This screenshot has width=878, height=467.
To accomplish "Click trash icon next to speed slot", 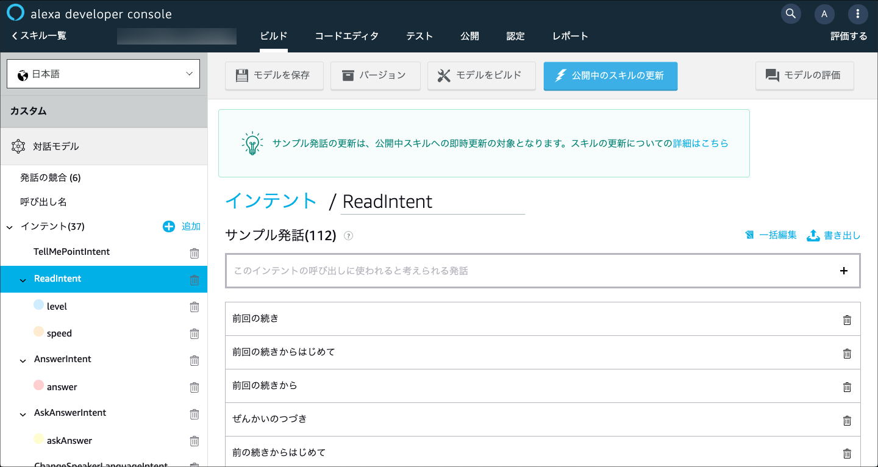I will 195,333.
